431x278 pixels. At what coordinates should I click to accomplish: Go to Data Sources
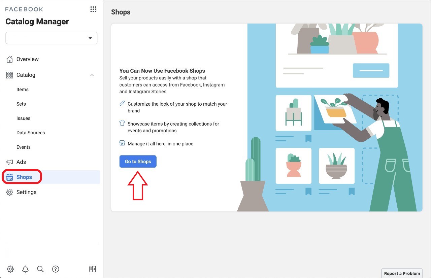pyautogui.click(x=31, y=133)
